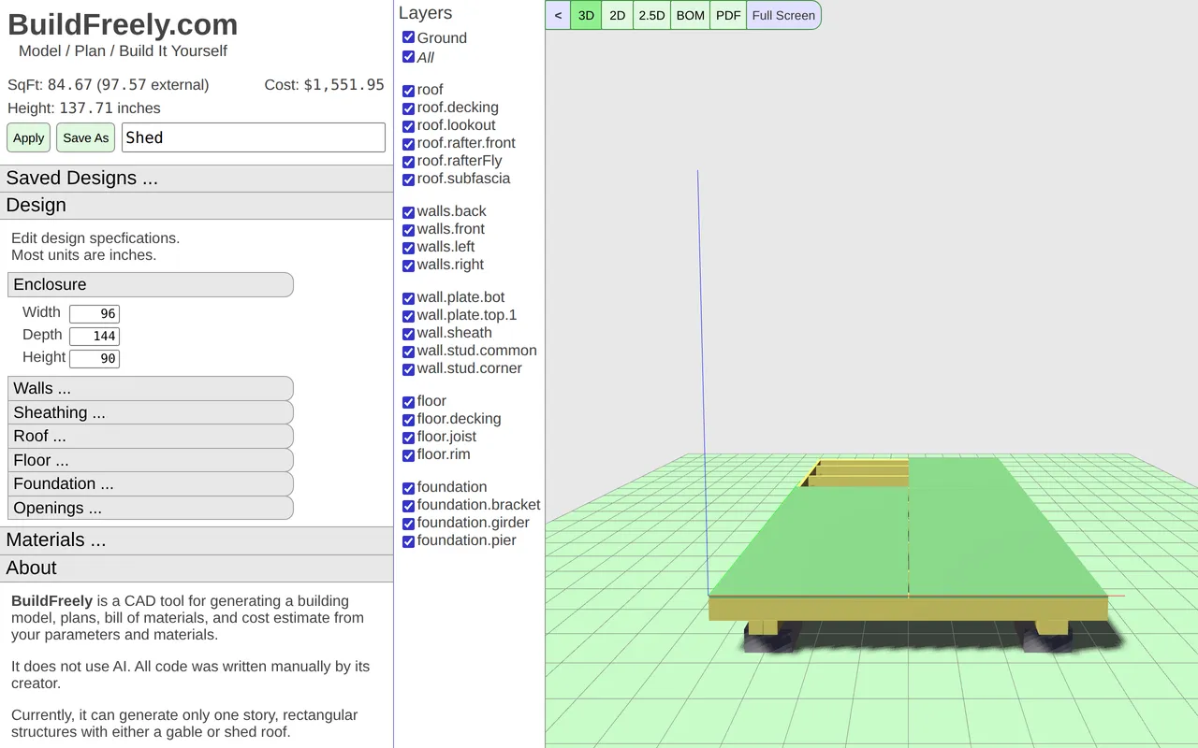Switch to the 2D view
Image resolution: width=1198 pixels, height=748 pixels.
pyautogui.click(x=617, y=15)
